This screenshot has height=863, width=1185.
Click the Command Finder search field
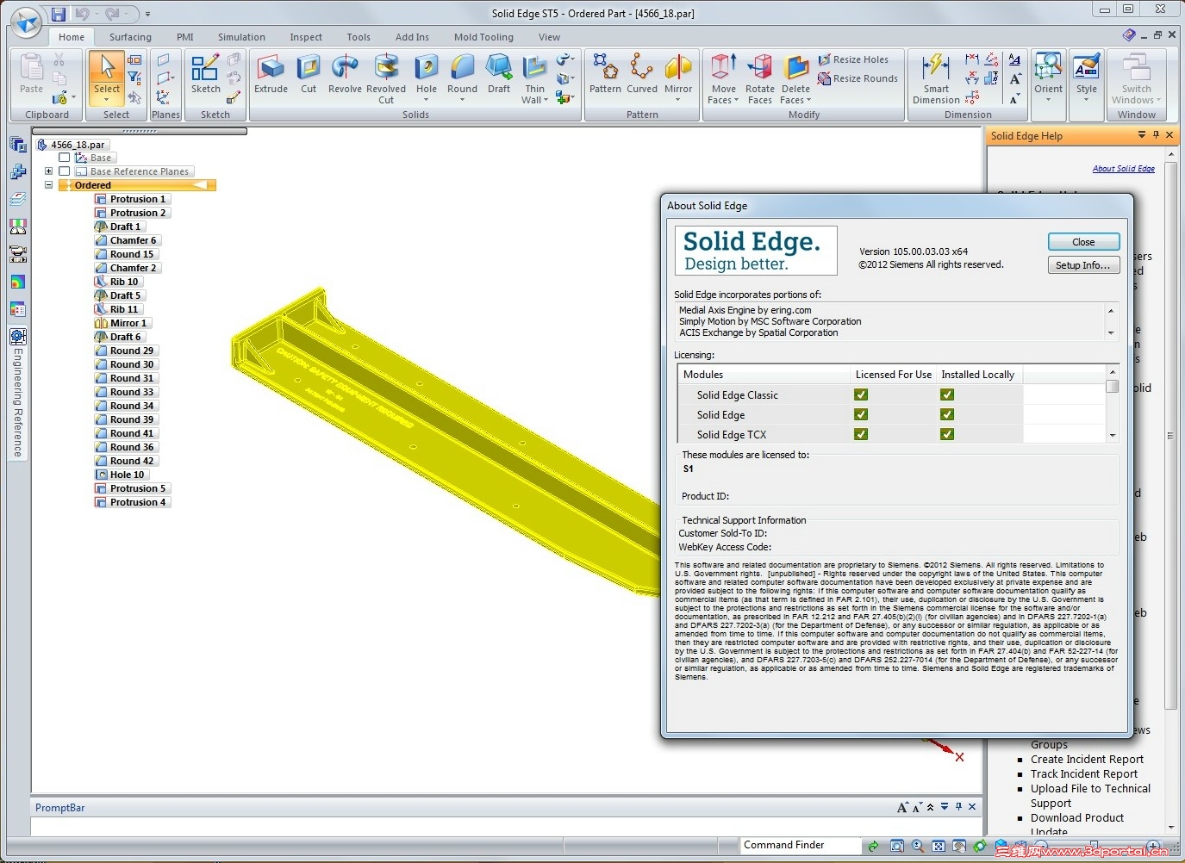pos(799,845)
